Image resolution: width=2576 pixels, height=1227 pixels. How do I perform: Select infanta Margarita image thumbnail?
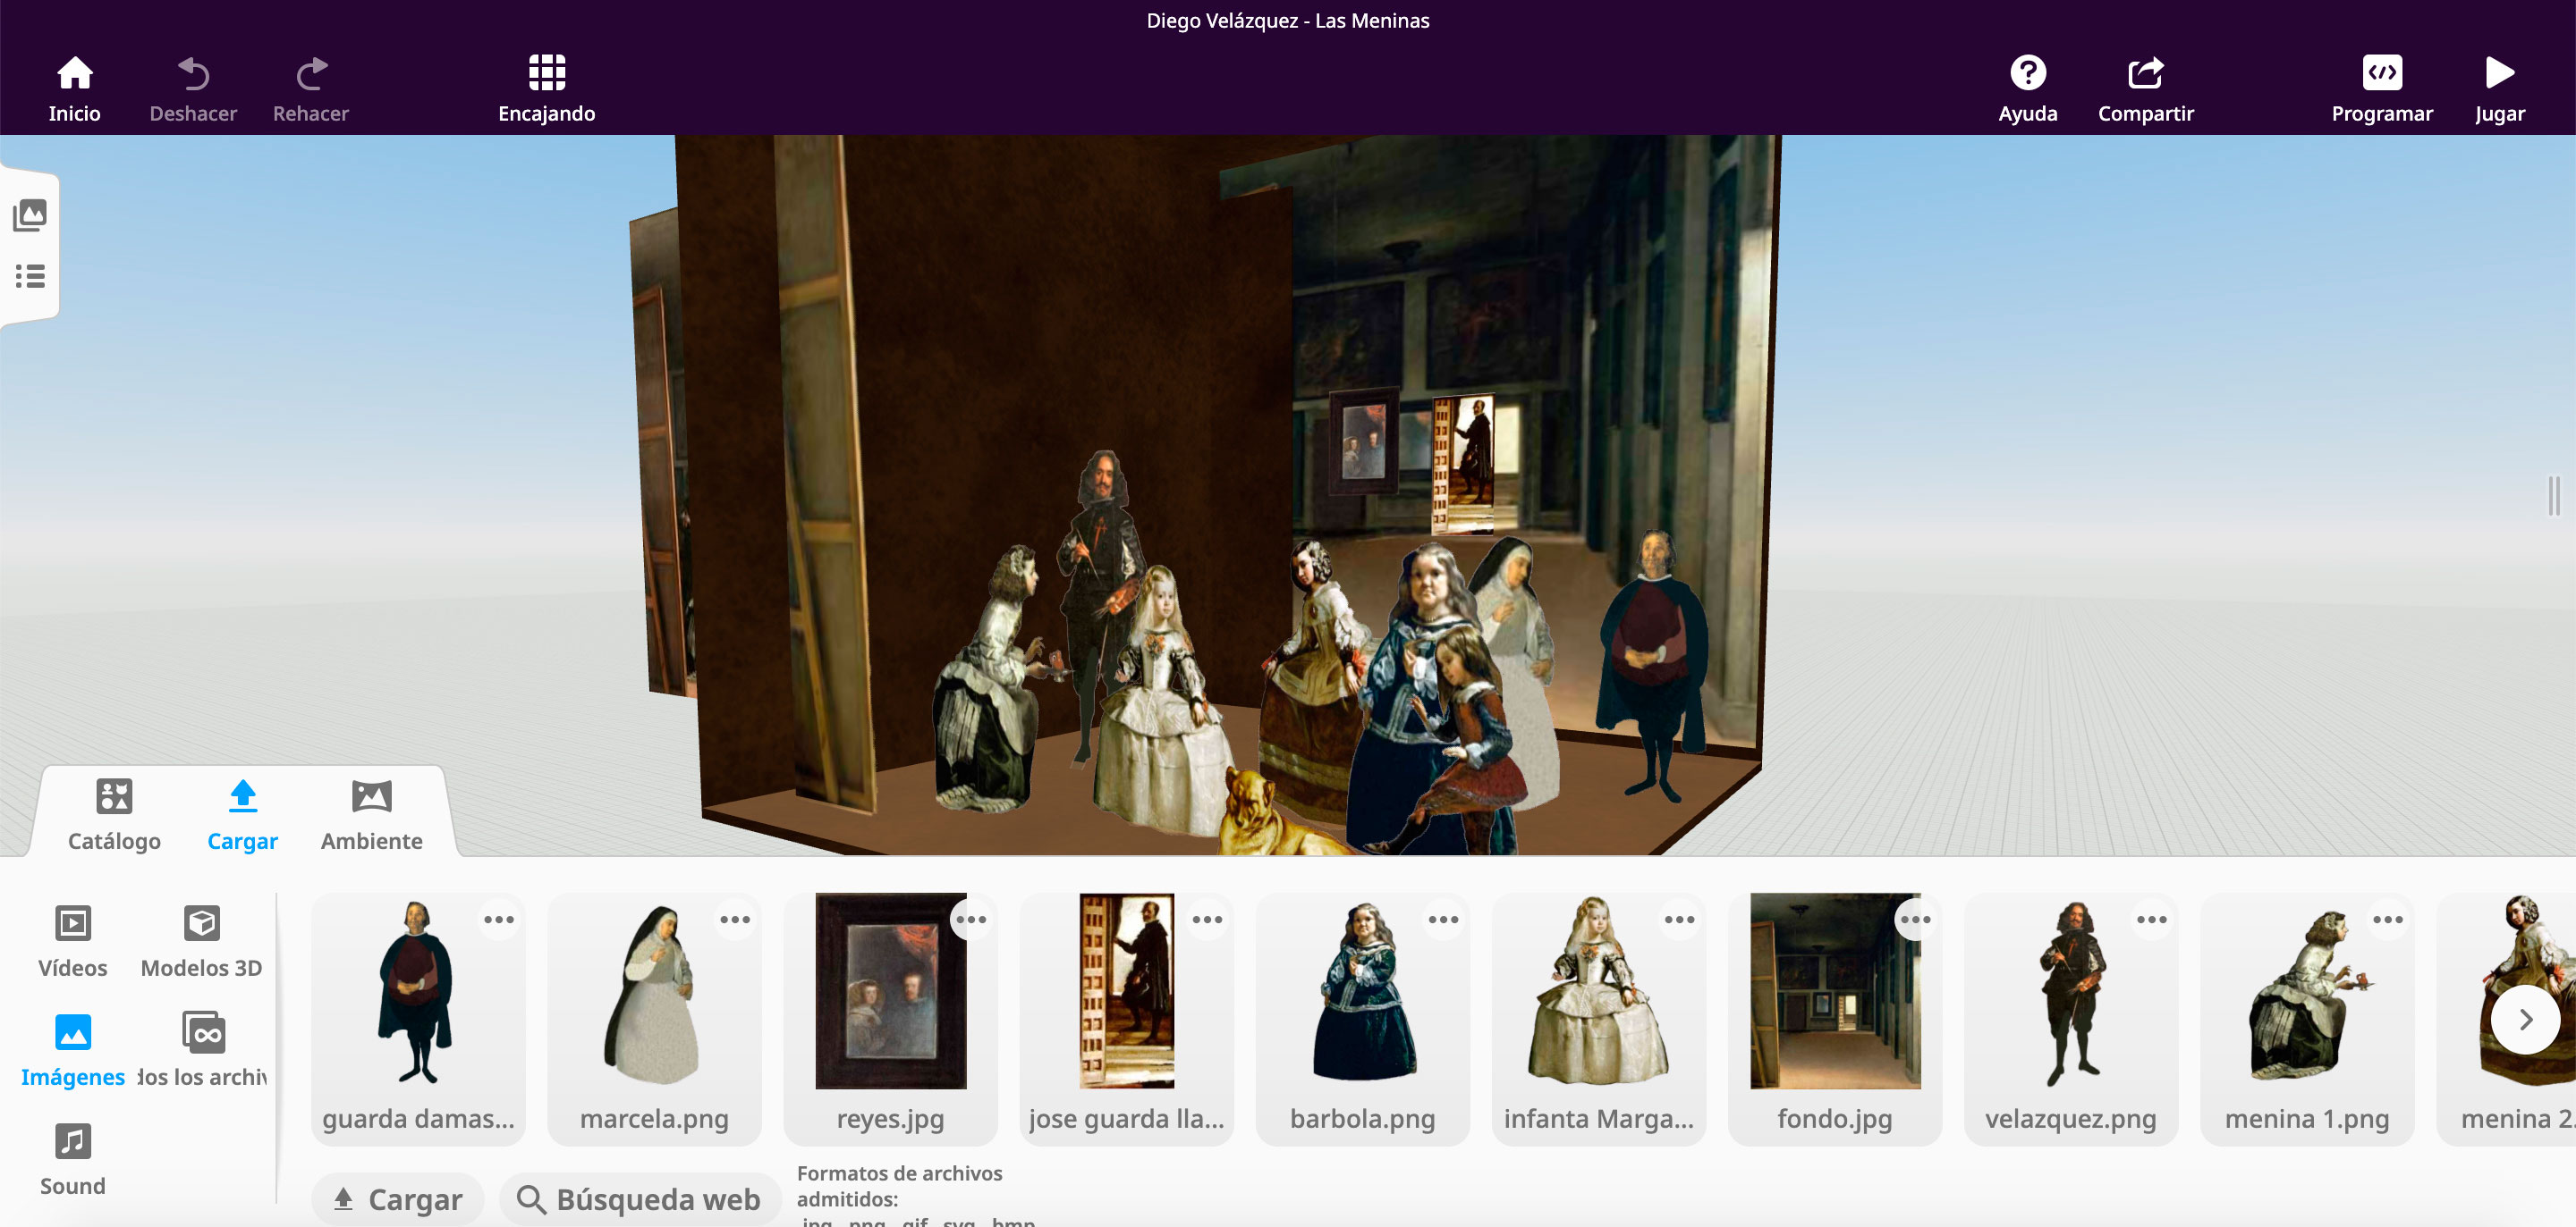pos(1598,1019)
